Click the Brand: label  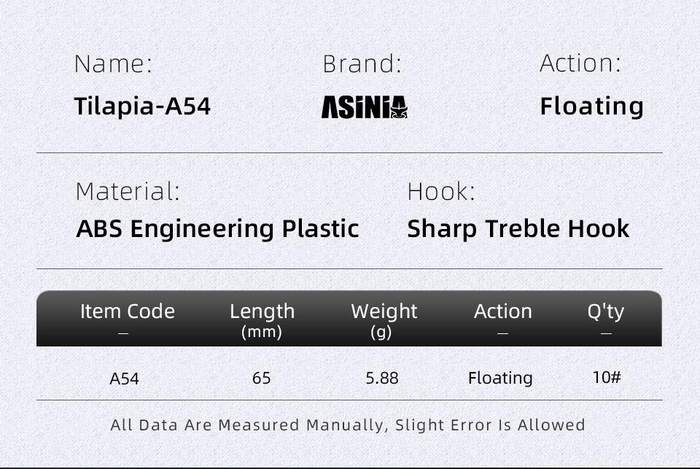(x=362, y=64)
